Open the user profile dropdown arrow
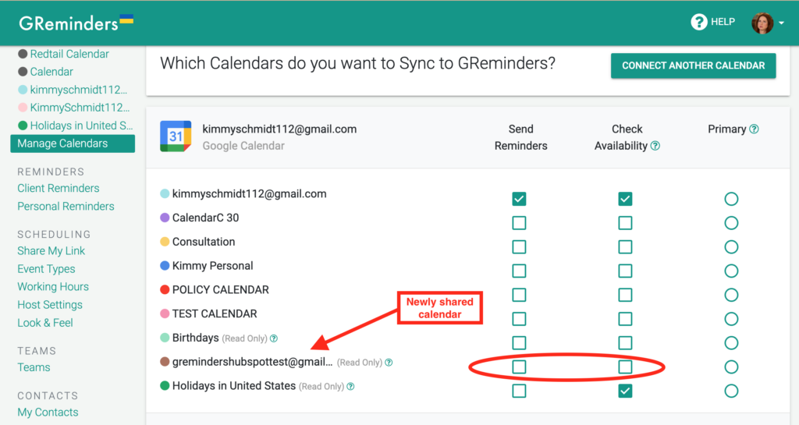799x425 pixels. [782, 23]
